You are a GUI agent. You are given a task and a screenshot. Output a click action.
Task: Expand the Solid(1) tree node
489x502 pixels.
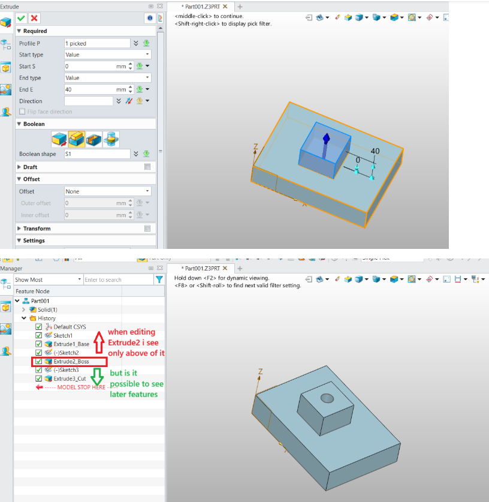click(24, 309)
